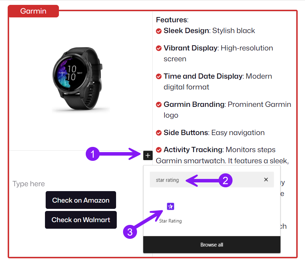The width and height of the screenshot is (305, 267).
Task: Click the Check on Walmart button
Action: tap(81, 220)
